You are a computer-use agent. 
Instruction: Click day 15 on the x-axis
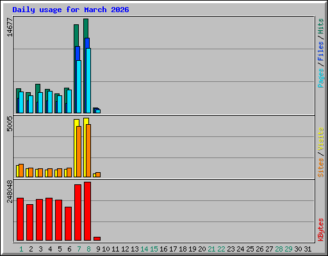[154, 249]
